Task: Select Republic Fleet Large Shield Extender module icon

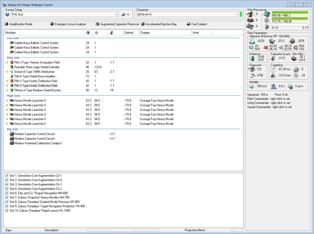Action: tap(12, 67)
